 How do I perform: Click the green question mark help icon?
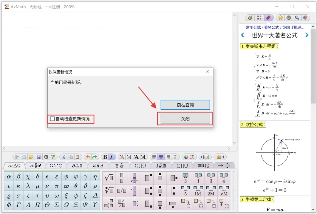pos(53,157)
